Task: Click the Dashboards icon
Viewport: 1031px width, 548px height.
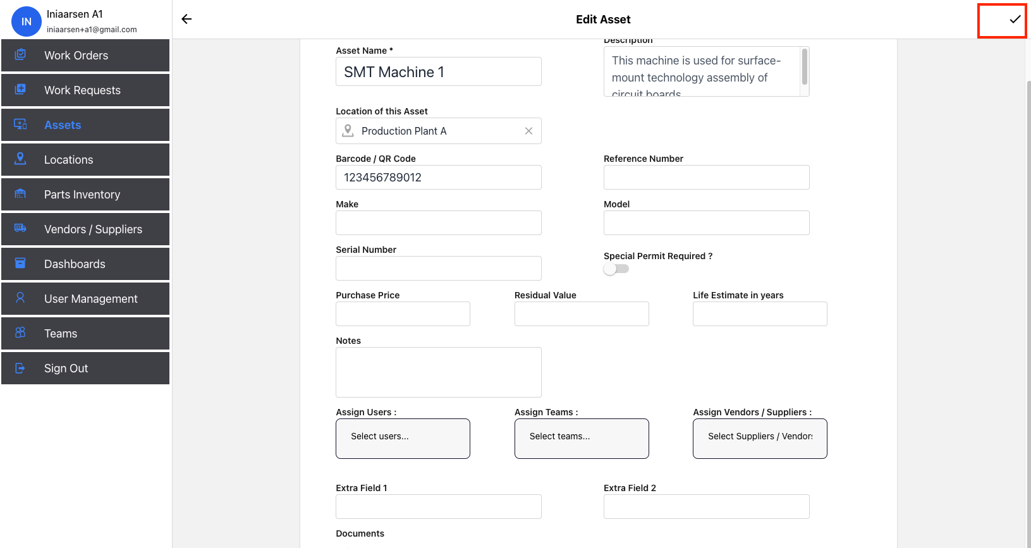Action: (x=20, y=263)
